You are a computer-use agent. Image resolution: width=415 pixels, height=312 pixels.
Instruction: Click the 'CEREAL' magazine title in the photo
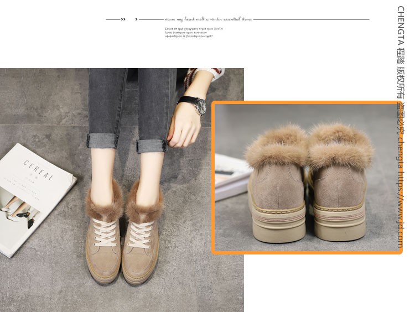pyautogui.click(x=38, y=170)
